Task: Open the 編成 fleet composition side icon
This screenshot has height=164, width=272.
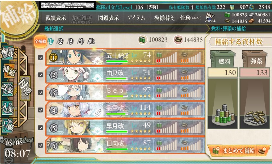Action: click(x=8, y=53)
